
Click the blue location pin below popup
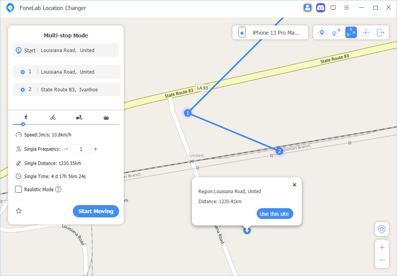pyautogui.click(x=247, y=231)
